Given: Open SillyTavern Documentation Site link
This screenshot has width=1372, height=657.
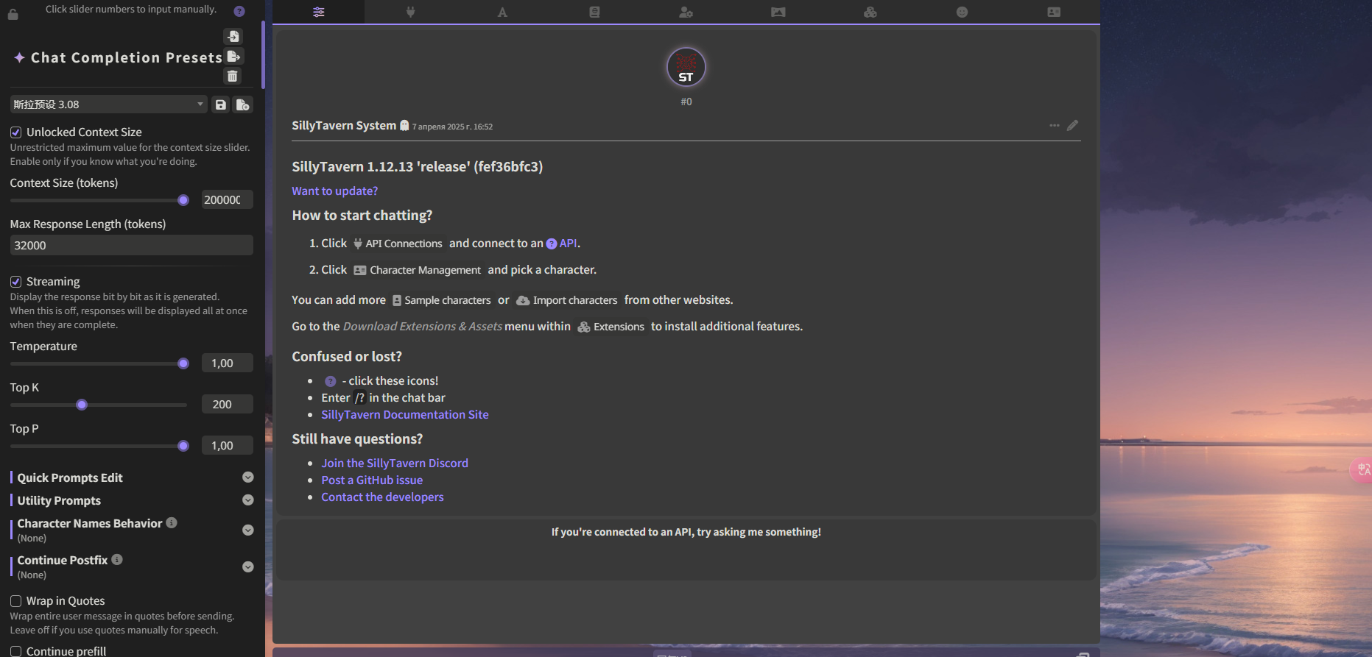Looking at the screenshot, I should pos(405,415).
